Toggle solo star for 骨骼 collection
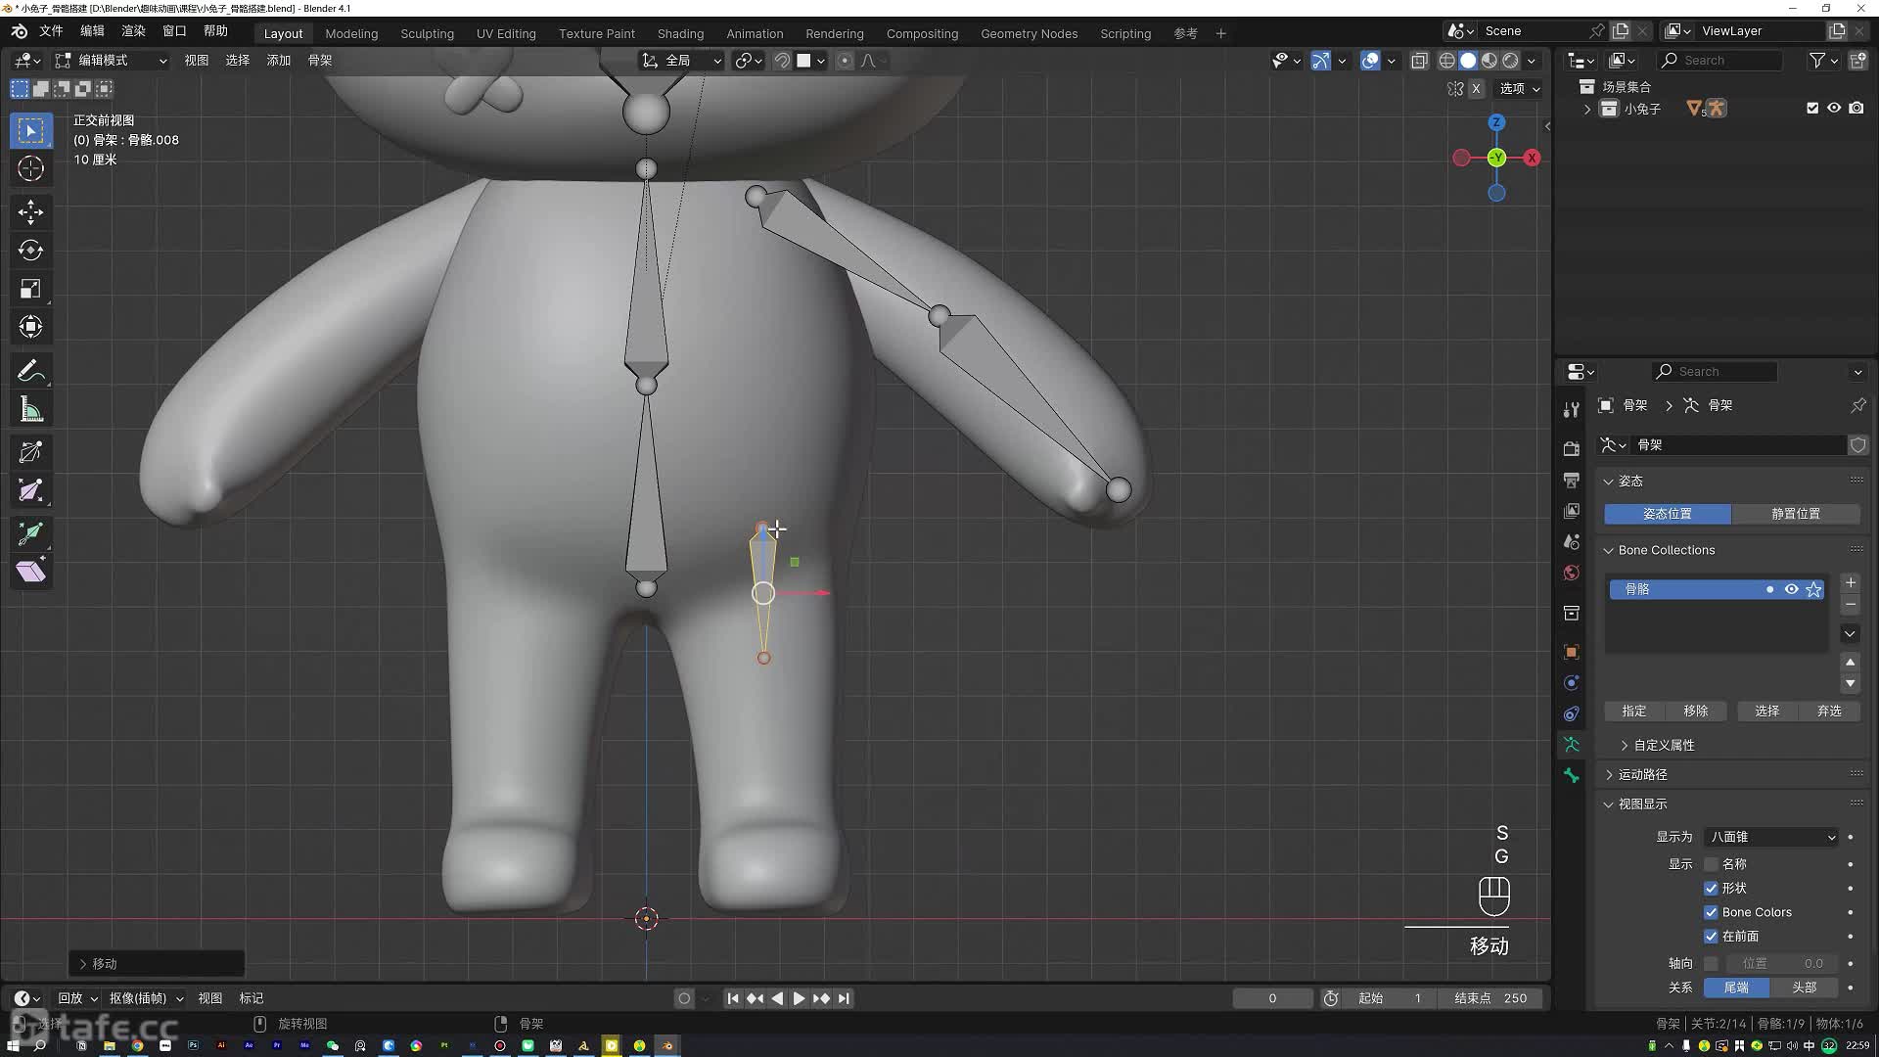The height and width of the screenshot is (1057, 1879). point(1813,589)
